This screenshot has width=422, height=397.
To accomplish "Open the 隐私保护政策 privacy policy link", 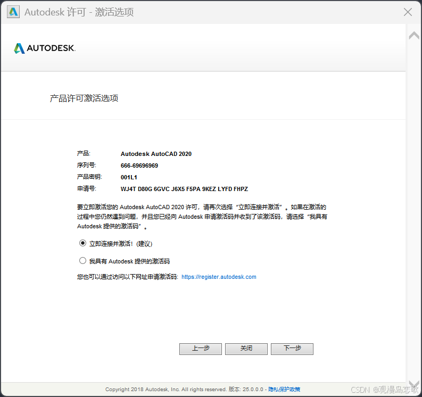I will (x=284, y=389).
